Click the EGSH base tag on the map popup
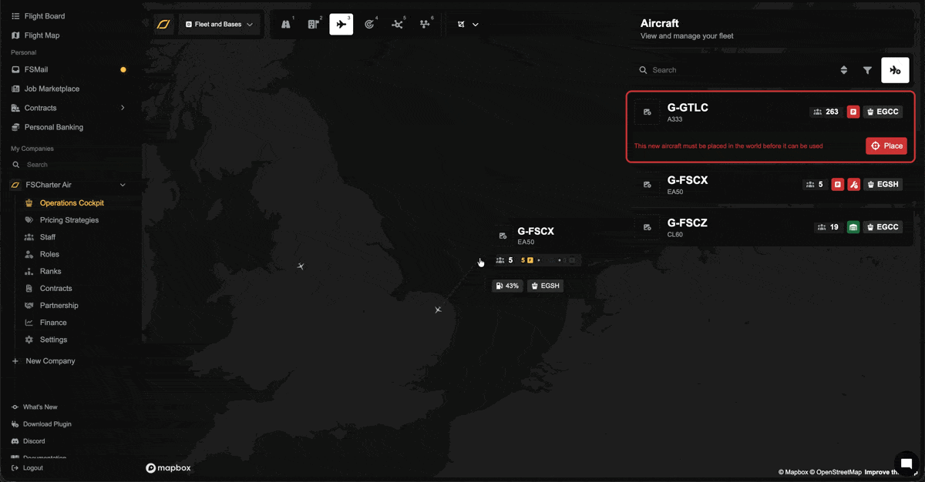Screen dimensions: 925x482 545,286
